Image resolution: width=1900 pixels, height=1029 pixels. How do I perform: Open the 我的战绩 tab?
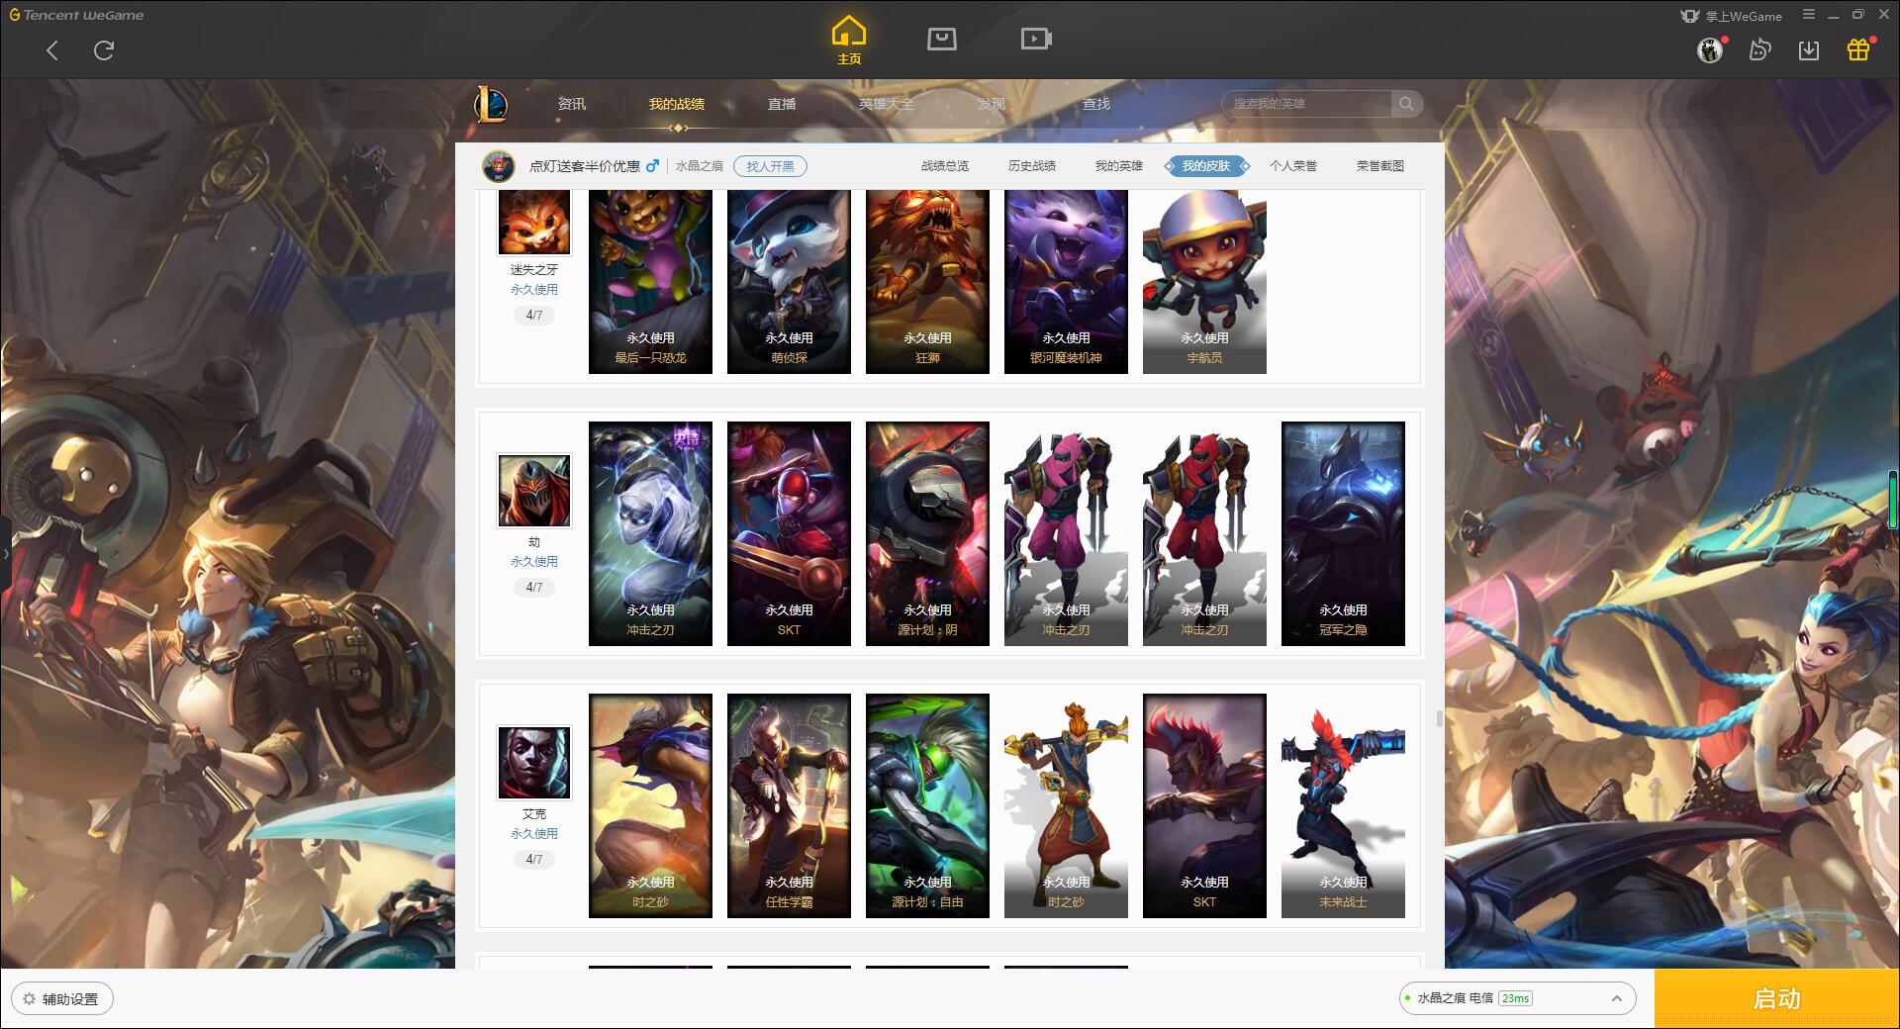click(x=677, y=104)
